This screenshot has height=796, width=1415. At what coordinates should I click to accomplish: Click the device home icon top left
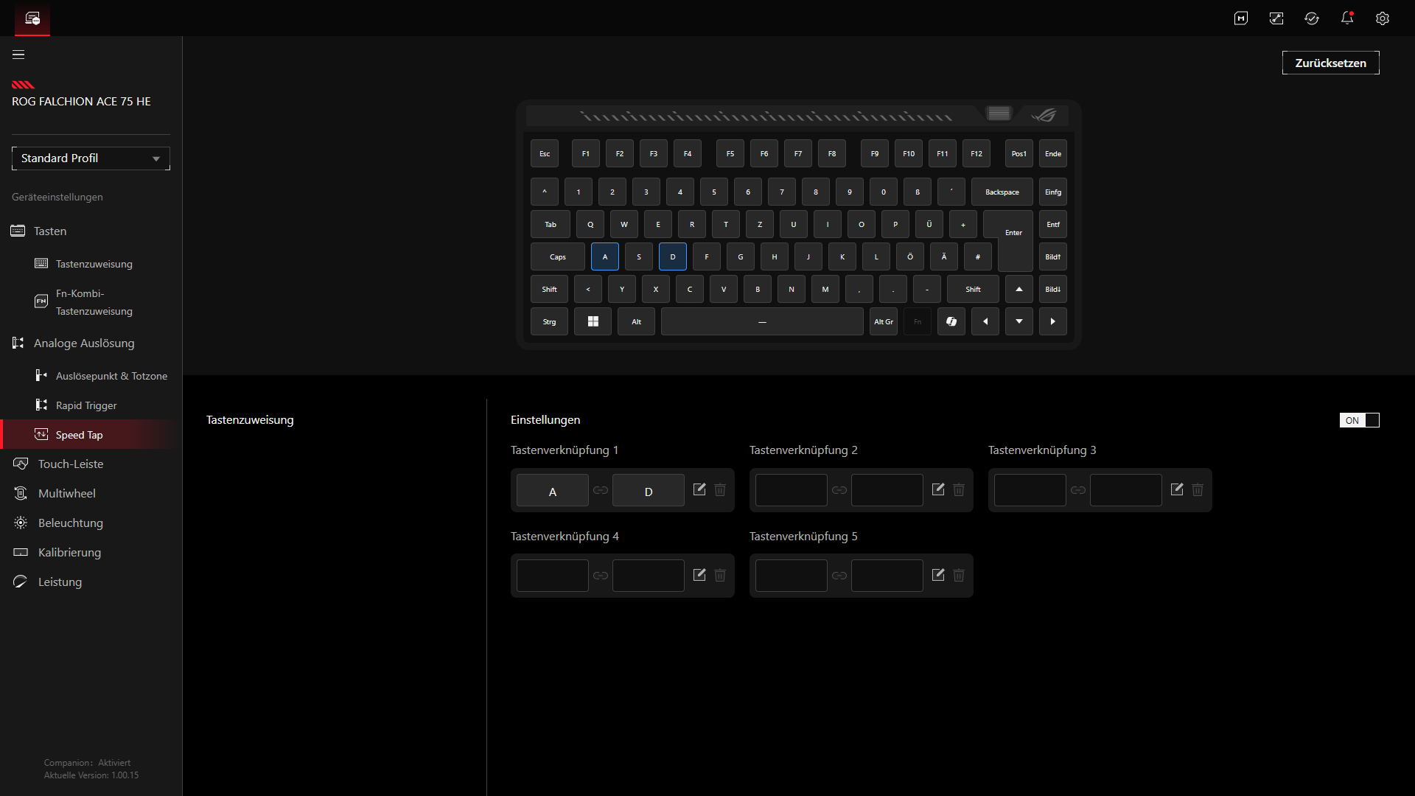pos(32,18)
